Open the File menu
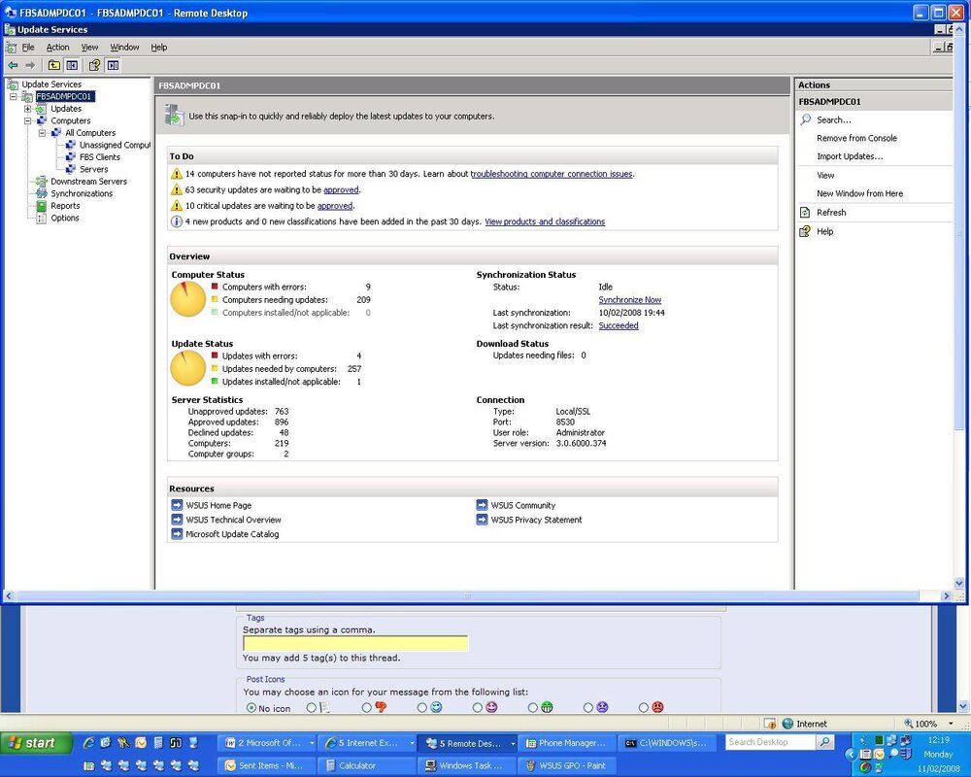Viewport: 971px width, 777px height. [x=28, y=47]
